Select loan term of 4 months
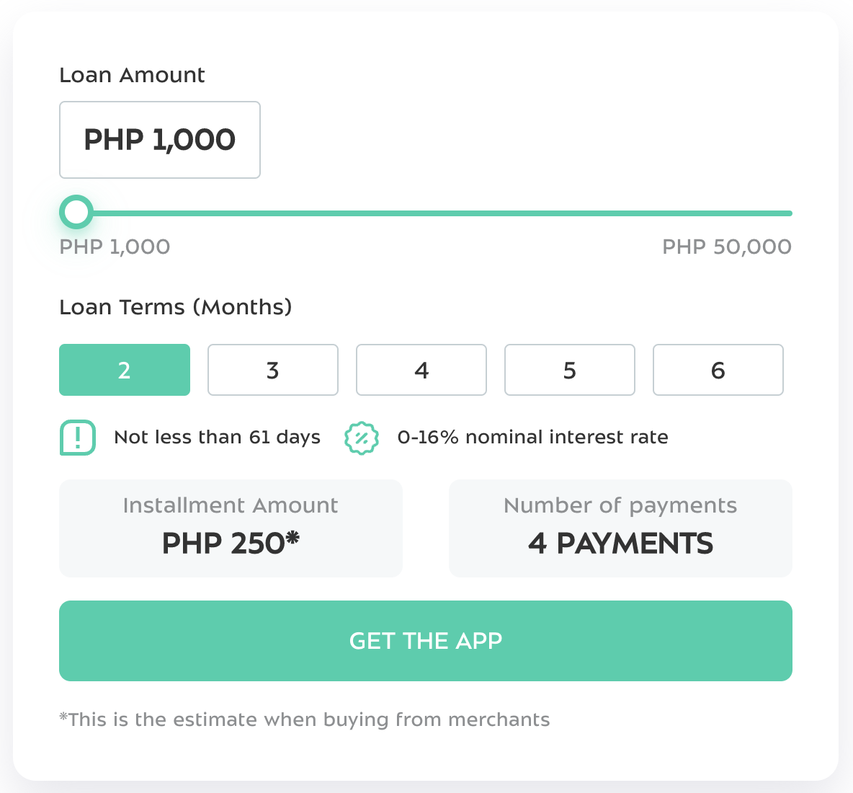The image size is (853, 793). pyautogui.click(x=421, y=370)
